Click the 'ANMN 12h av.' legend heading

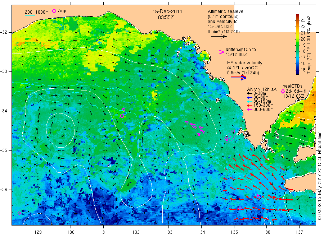pyautogui.click(x=262, y=89)
